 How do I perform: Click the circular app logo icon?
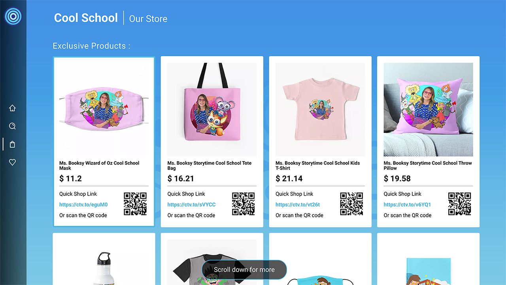(x=13, y=17)
